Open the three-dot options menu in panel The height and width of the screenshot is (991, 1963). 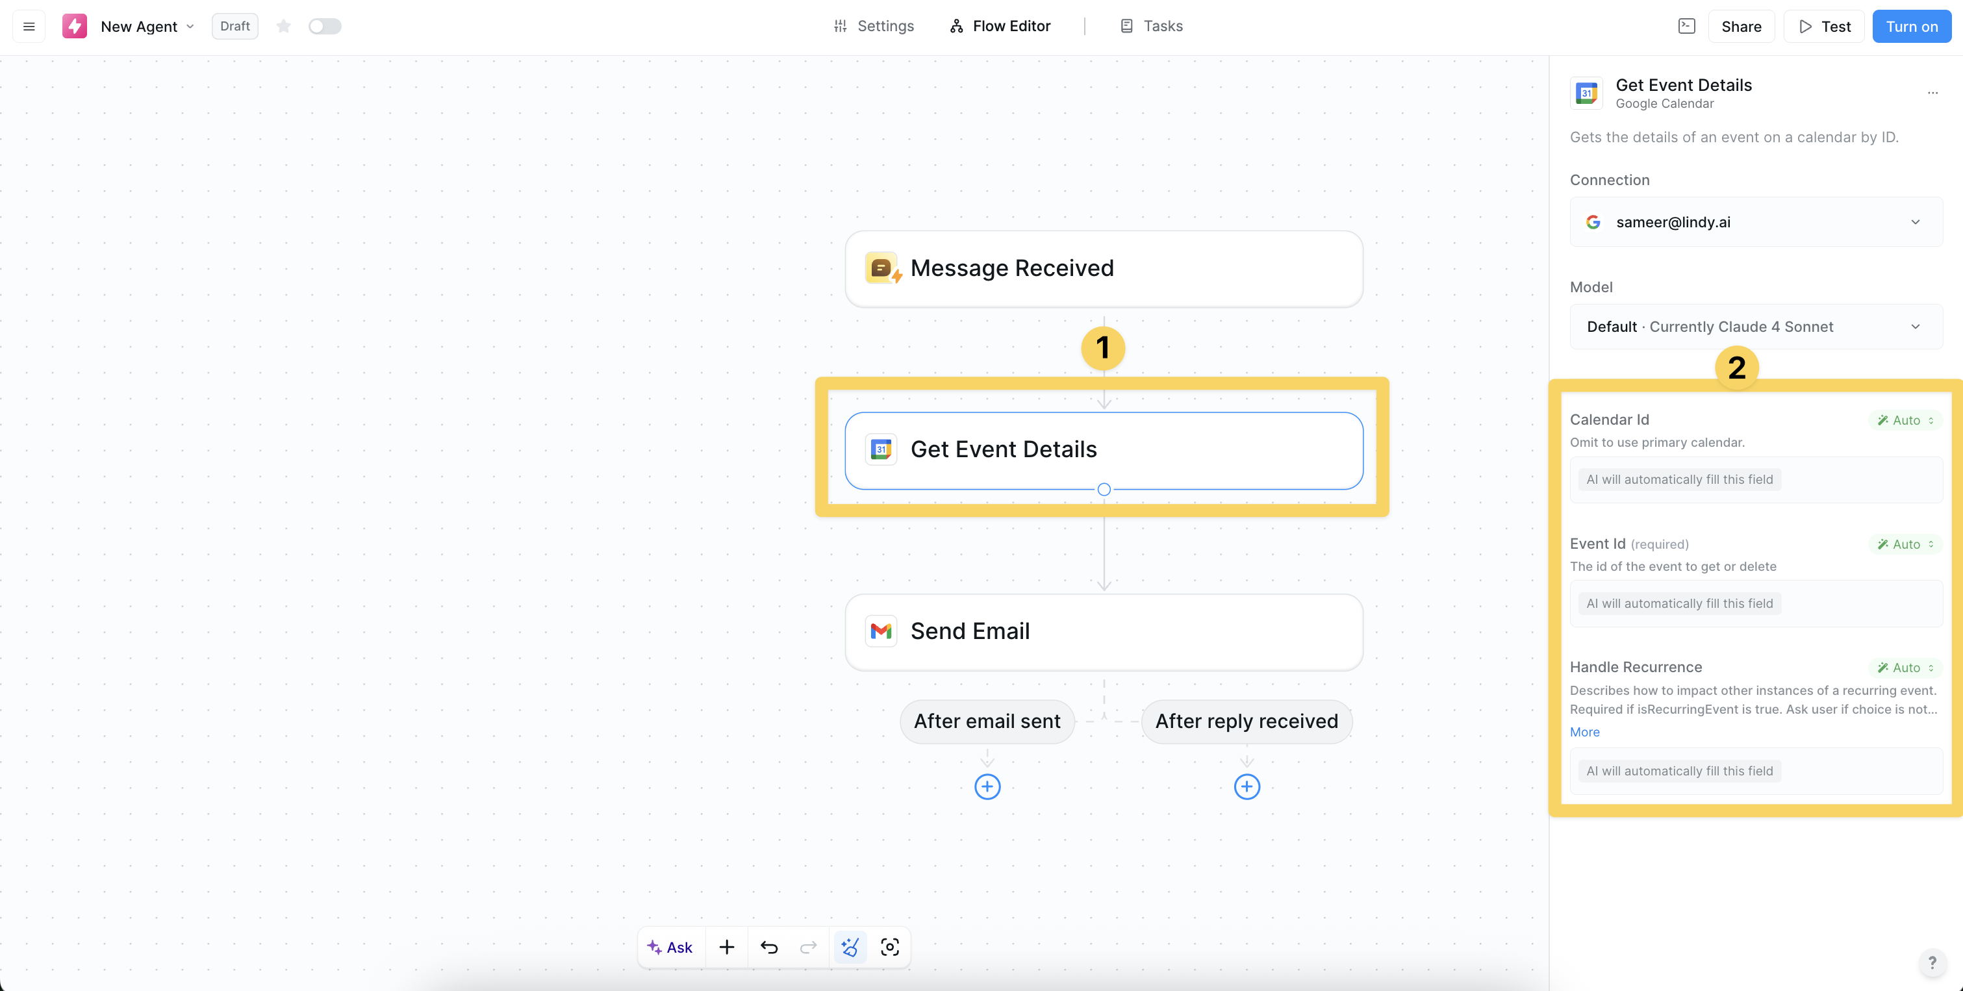pos(1932,93)
